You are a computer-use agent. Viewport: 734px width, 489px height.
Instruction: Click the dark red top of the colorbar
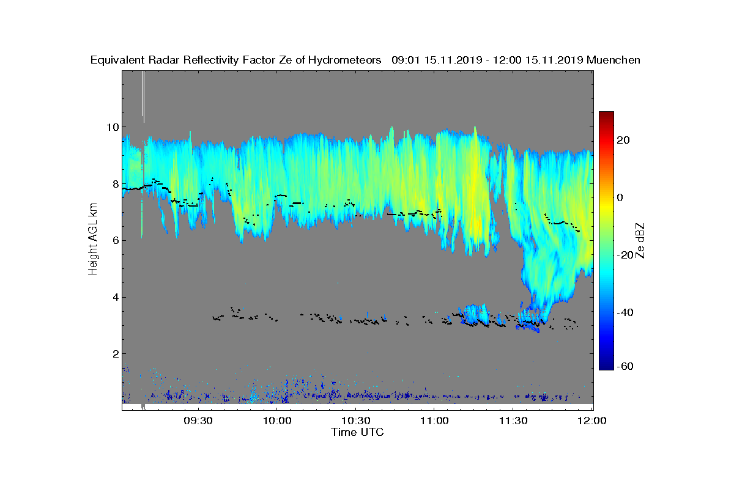click(x=606, y=115)
